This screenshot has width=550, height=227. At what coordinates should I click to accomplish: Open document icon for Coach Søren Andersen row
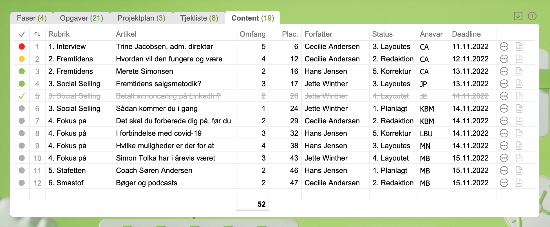pyautogui.click(x=519, y=170)
